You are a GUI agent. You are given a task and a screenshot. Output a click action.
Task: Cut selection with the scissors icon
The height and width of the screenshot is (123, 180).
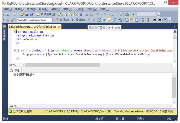click(81, 14)
